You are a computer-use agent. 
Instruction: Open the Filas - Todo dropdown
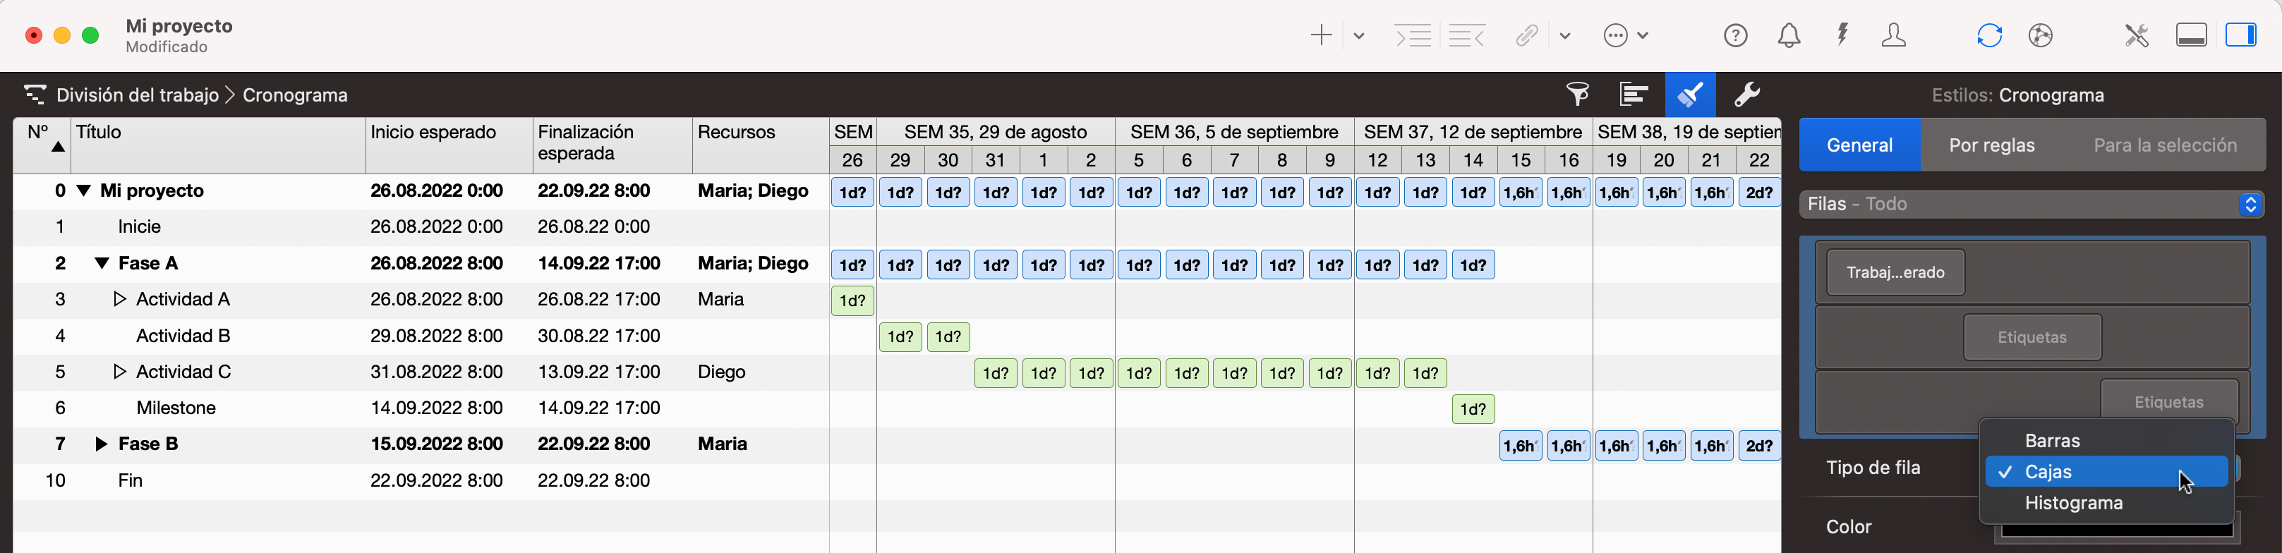(x=2030, y=205)
